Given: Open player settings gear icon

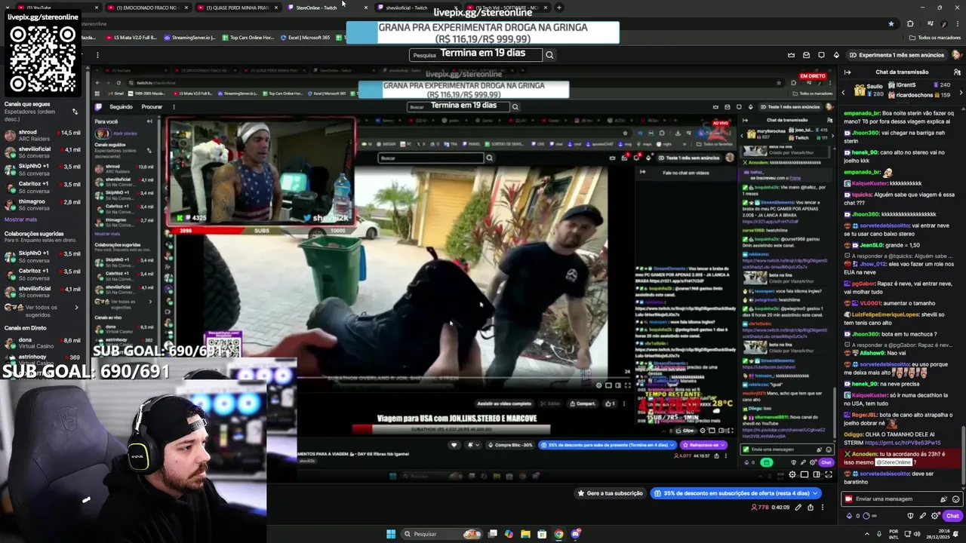Looking at the screenshot, I should [792, 474].
